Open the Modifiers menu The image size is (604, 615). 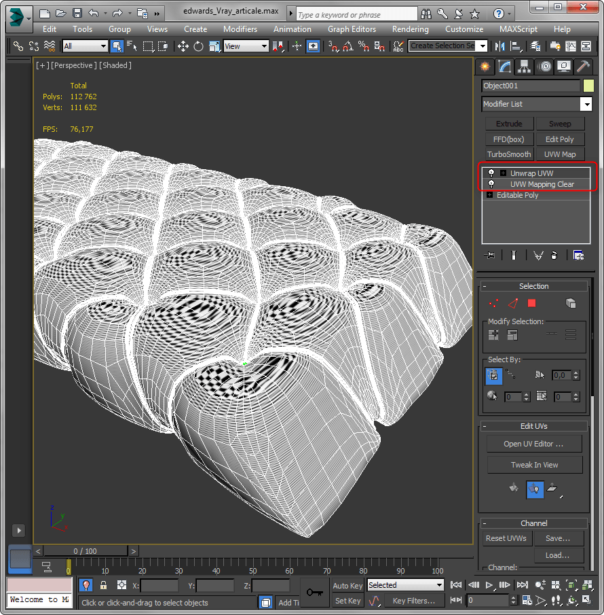coord(240,29)
